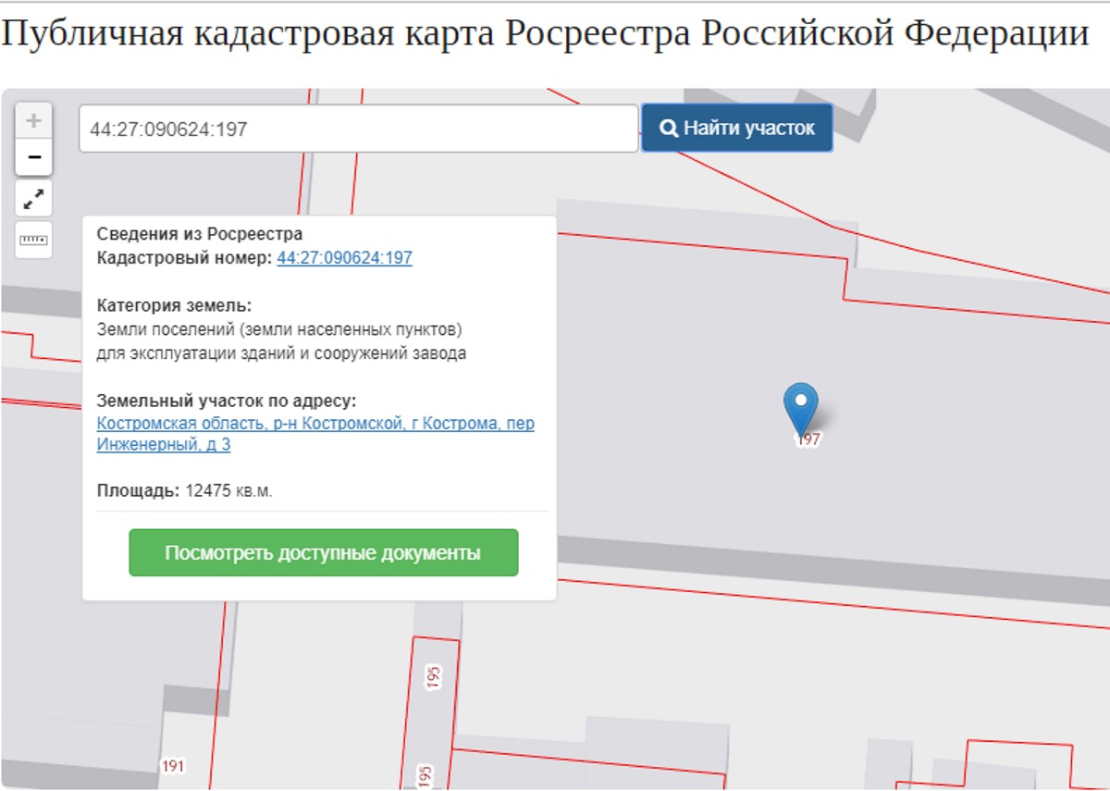Click Земельный участок по адресу label
Screen dimensions: 1110x791
click(x=227, y=402)
